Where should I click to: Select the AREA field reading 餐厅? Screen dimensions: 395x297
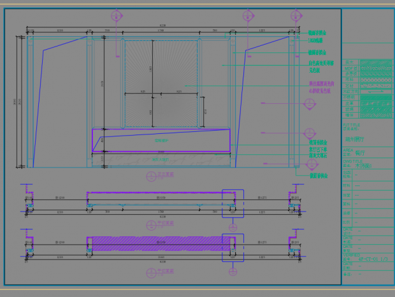pos(361,153)
